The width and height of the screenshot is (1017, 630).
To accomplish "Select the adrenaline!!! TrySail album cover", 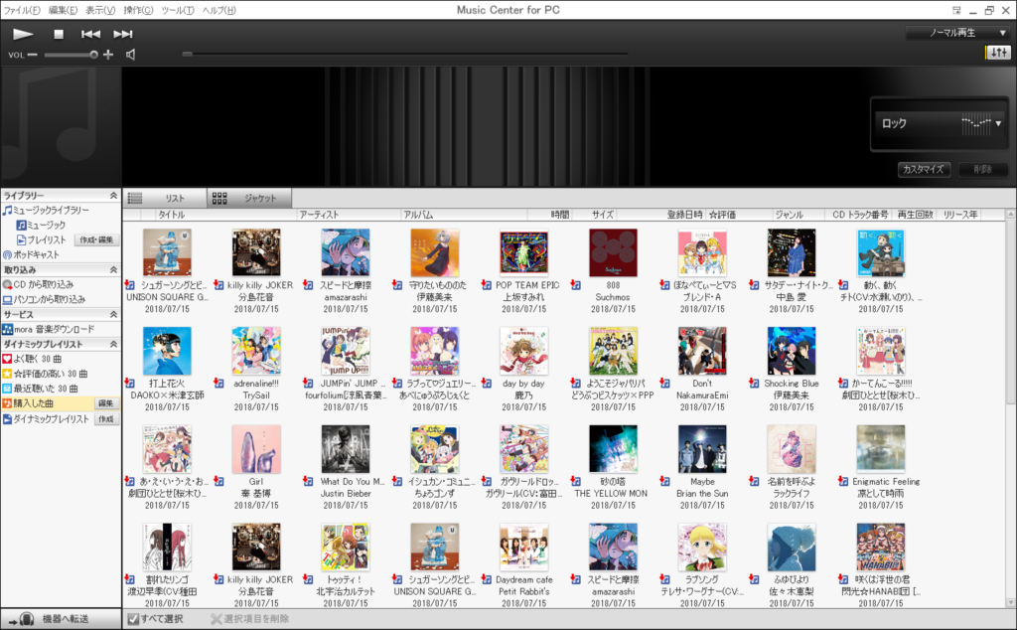I will click(256, 351).
